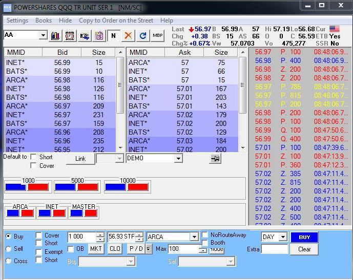Select the Cross radio button
This screenshot has height=280, width=353.
click(x=9, y=261)
